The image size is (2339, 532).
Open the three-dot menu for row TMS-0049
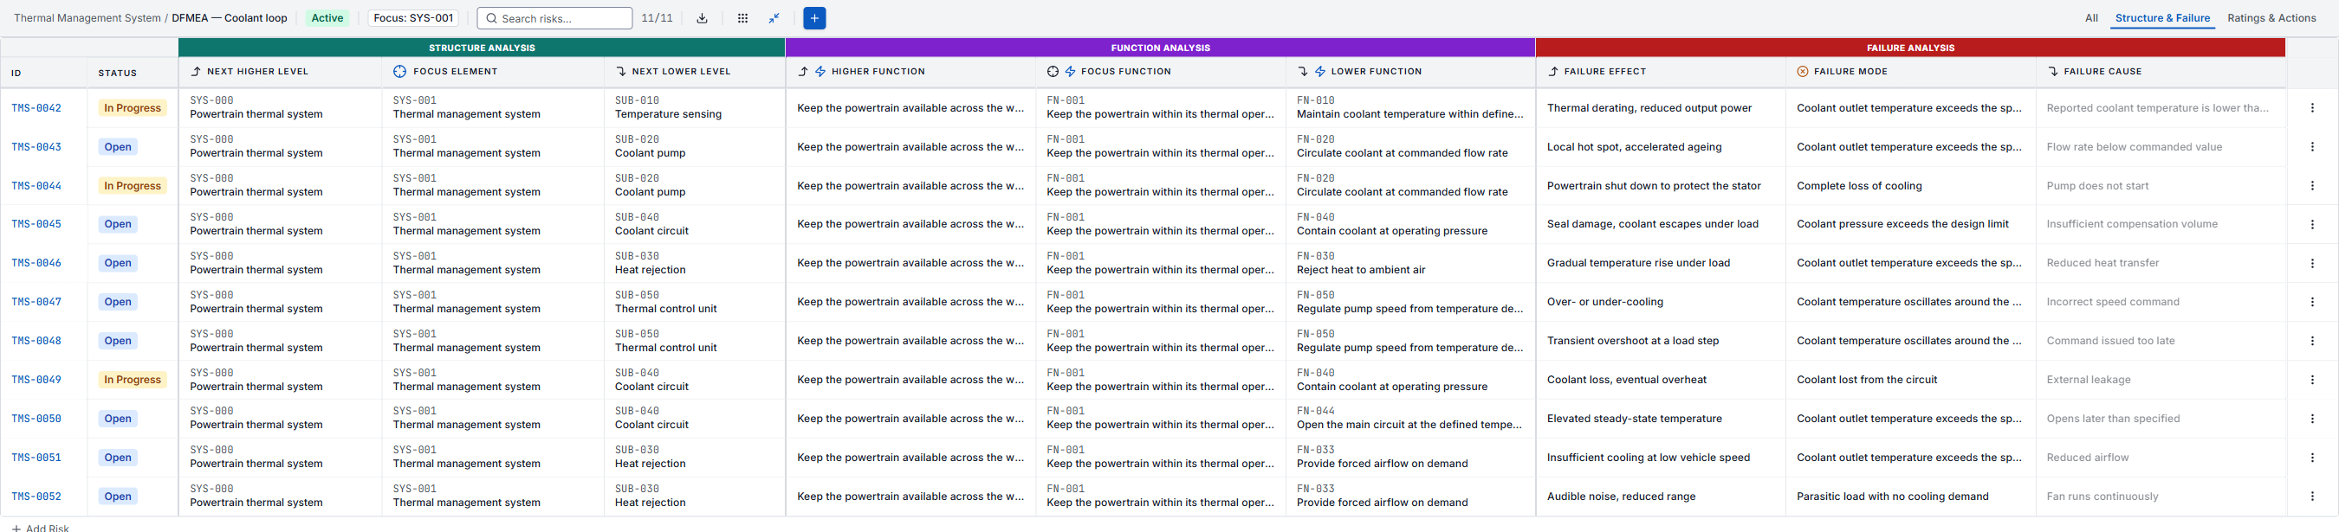pyautogui.click(x=2312, y=380)
